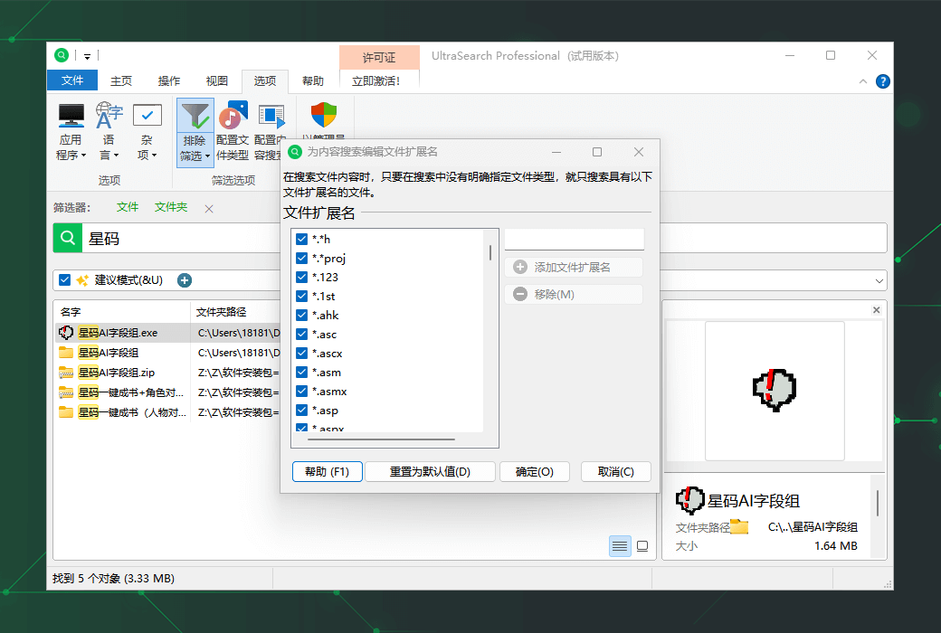Image resolution: width=941 pixels, height=633 pixels.
Task: Collapse the ribbon with the chevron
Action: coord(863,81)
